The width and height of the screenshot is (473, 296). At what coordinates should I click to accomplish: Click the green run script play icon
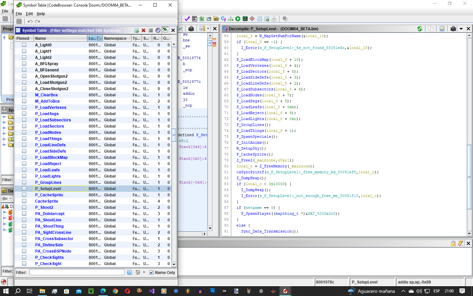tap(238, 19)
